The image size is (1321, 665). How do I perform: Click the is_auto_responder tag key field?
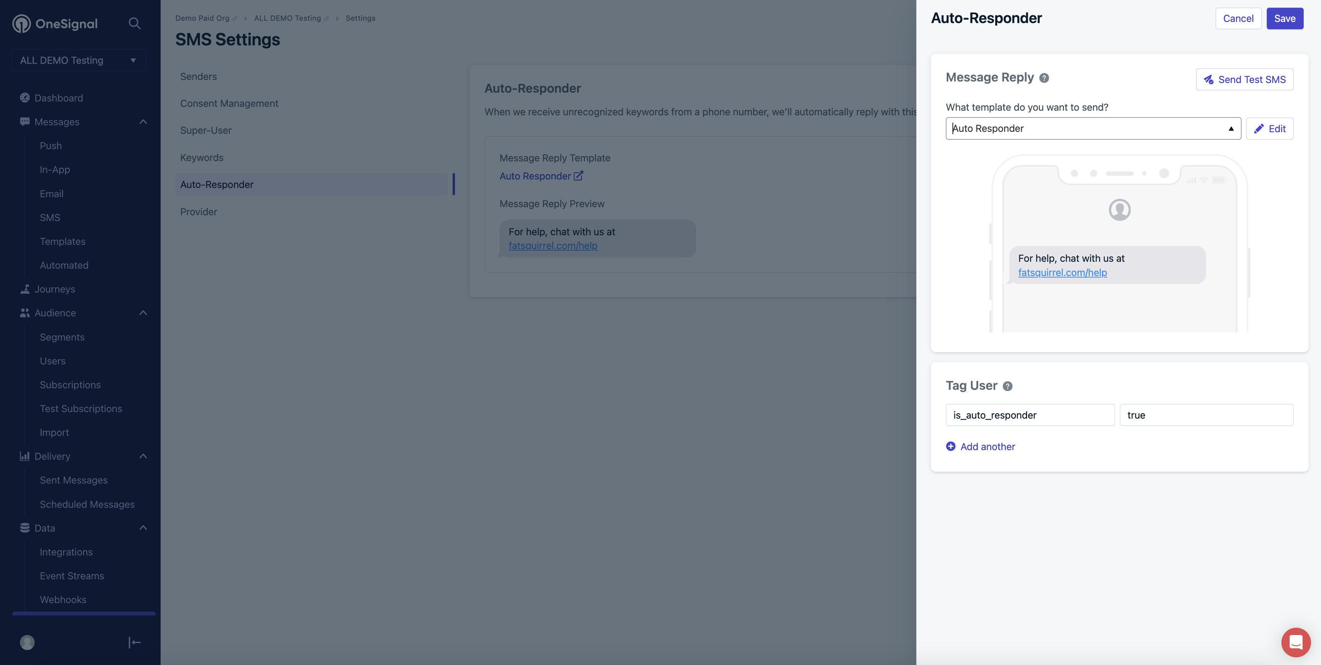tap(1030, 415)
